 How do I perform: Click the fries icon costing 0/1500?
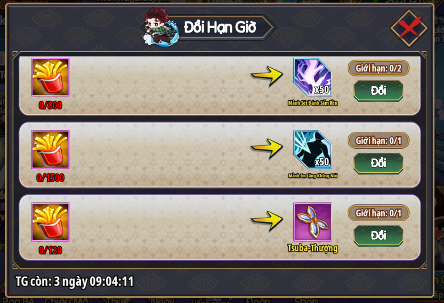click(x=50, y=149)
